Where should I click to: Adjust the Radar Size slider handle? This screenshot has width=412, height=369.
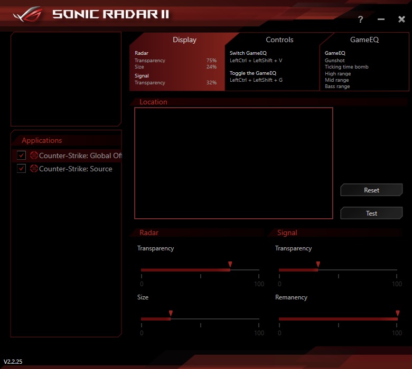[171, 313]
